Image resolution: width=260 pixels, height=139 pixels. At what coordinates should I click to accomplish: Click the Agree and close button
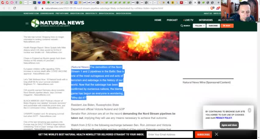tap(229, 125)
